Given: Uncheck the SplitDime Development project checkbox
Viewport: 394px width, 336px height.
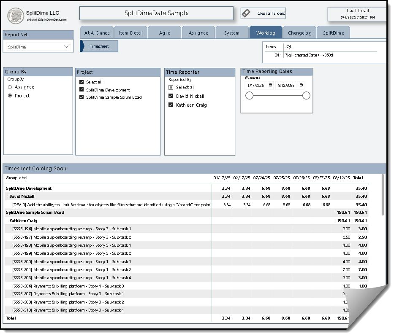Looking at the screenshot, I should [82, 90].
